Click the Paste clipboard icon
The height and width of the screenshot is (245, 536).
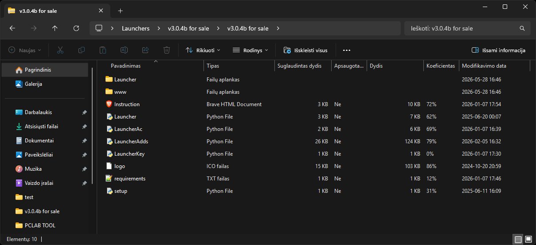(103, 50)
